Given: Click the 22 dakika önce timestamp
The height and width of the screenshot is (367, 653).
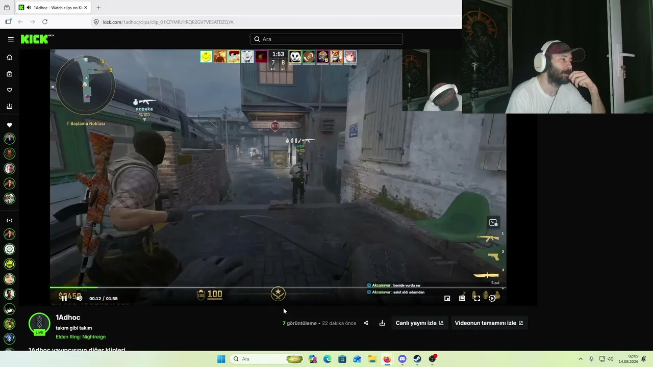Looking at the screenshot, I should [x=339, y=323].
